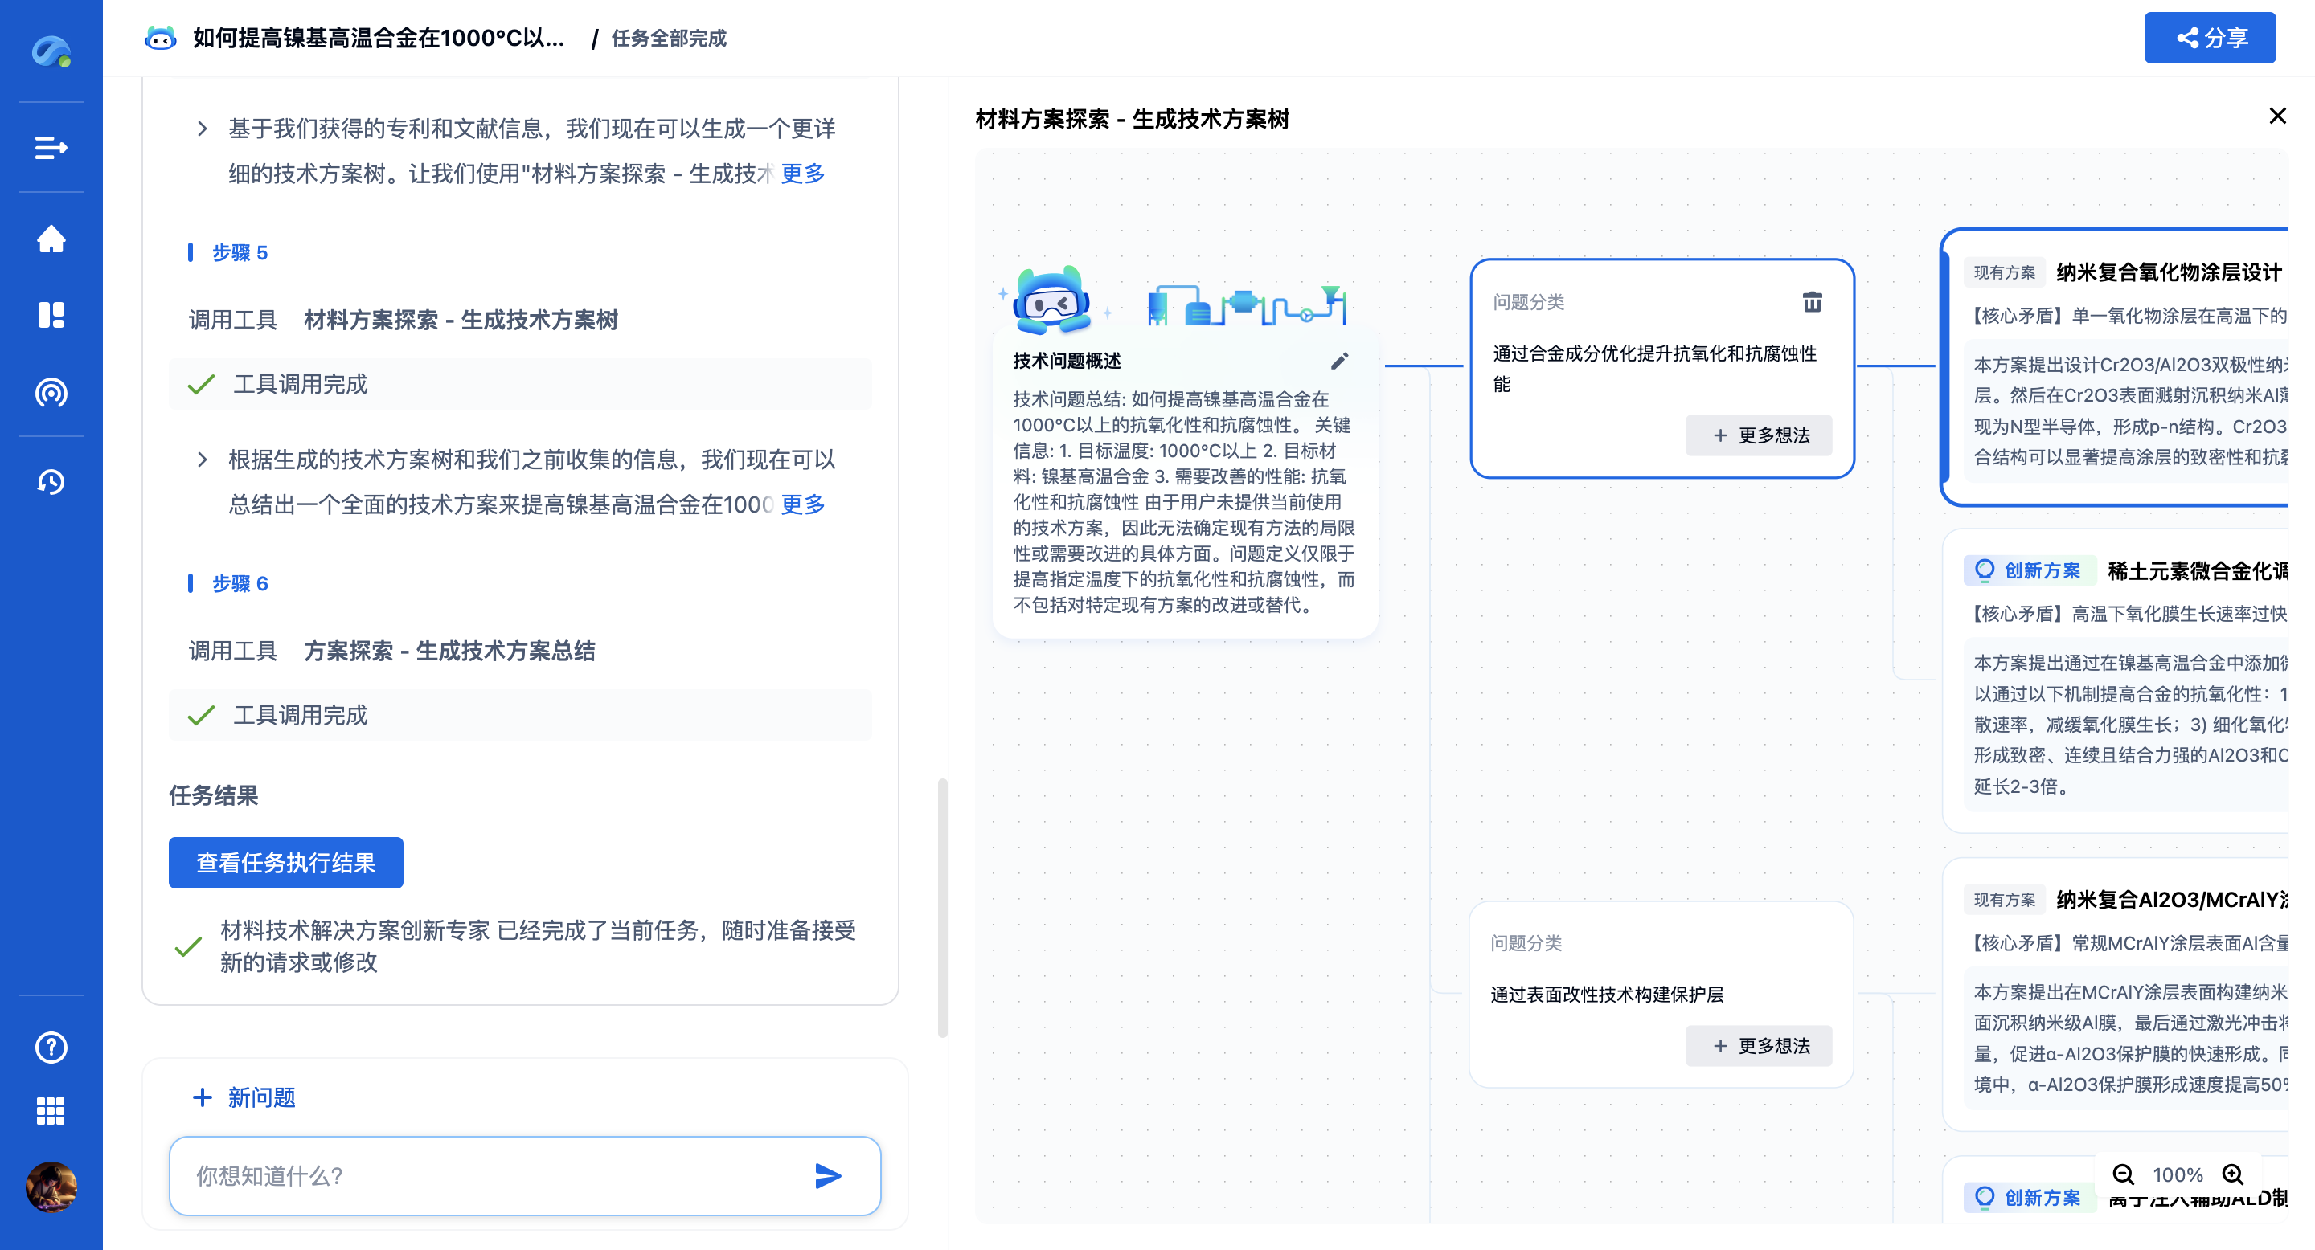2315x1250 pixels.
Task: Open the dashboard layout icon
Action: 51,315
